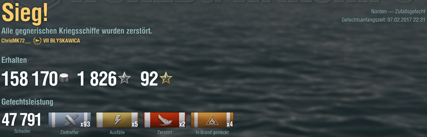This screenshot has height=137, width=427.
Task: Click the Sieg! victory heading
Action: [x=25, y=14]
